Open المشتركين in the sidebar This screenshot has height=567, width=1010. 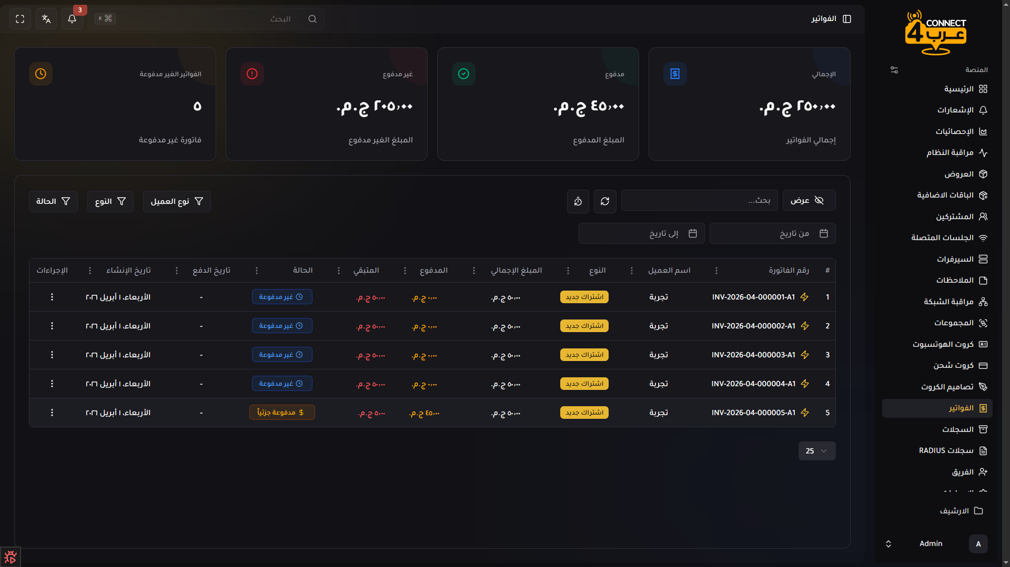(937, 217)
